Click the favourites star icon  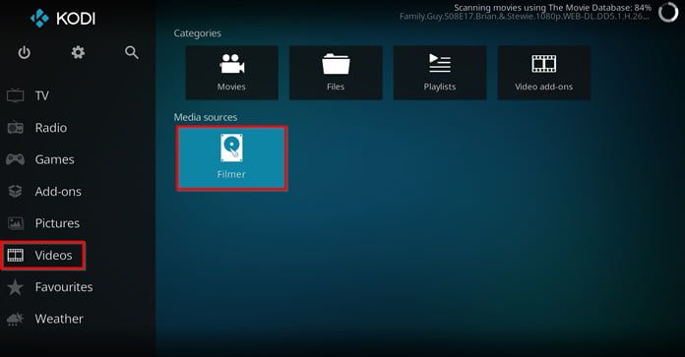[16, 287]
